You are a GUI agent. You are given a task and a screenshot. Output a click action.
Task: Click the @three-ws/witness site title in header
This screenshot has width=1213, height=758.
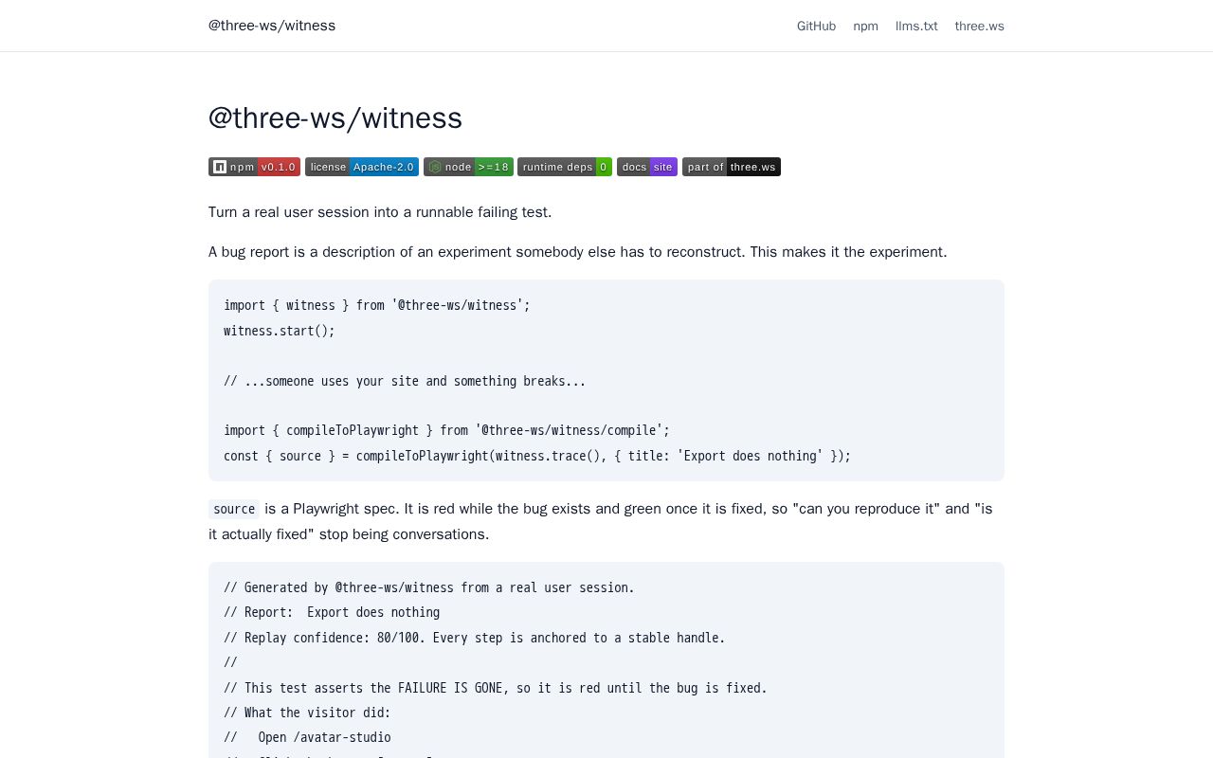click(x=272, y=26)
